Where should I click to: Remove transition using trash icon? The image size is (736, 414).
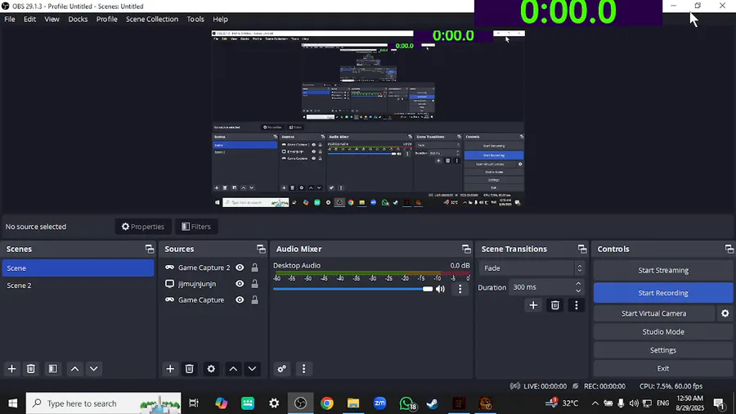click(x=554, y=305)
